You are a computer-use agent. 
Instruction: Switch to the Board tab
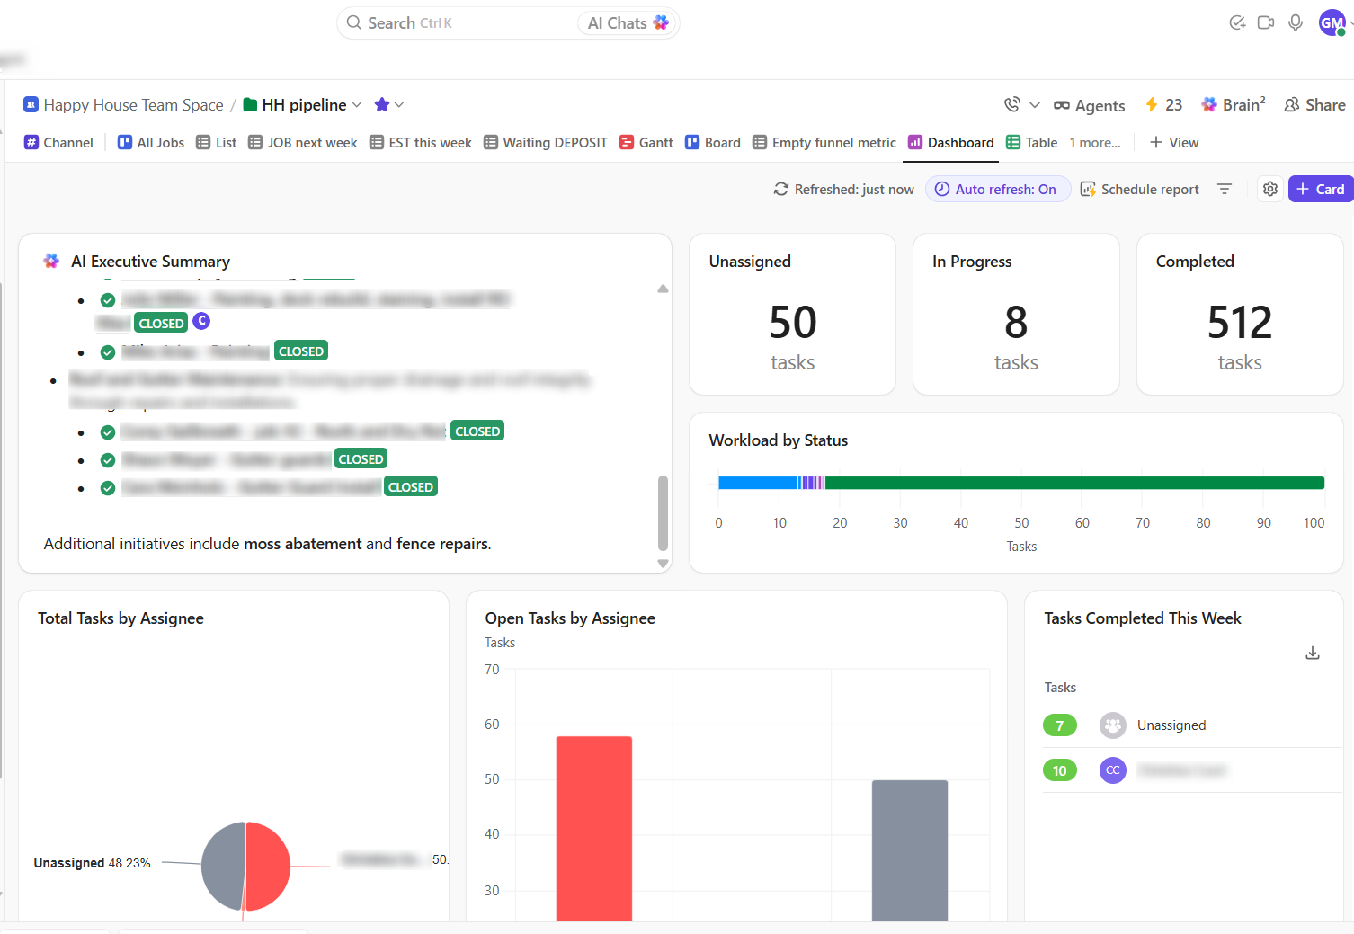point(713,143)
